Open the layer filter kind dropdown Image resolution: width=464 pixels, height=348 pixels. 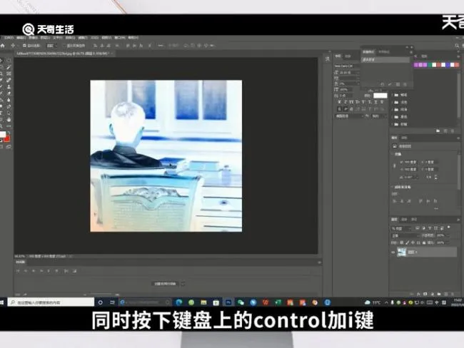pyautogui.click(x=401, y=228)
